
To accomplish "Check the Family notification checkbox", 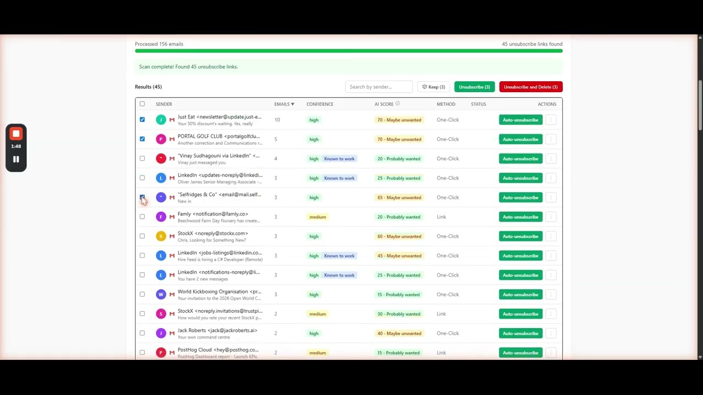I will click(142, 217).
